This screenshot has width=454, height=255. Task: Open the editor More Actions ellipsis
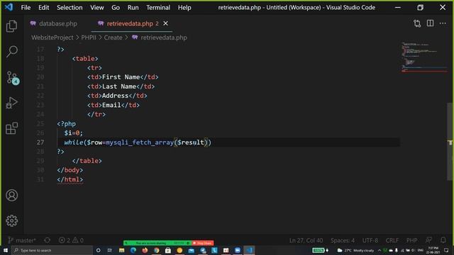(443, 23)
